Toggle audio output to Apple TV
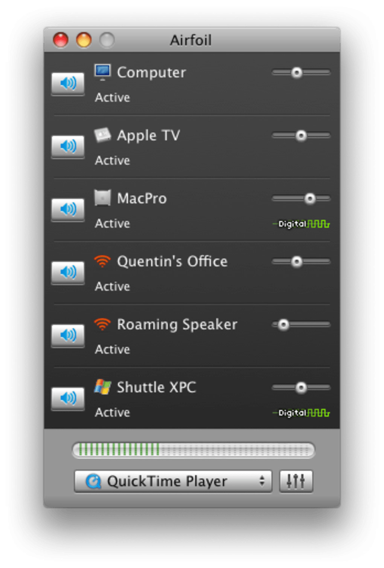The height and width of the screenshot is (568, 384). coord(68,147)
